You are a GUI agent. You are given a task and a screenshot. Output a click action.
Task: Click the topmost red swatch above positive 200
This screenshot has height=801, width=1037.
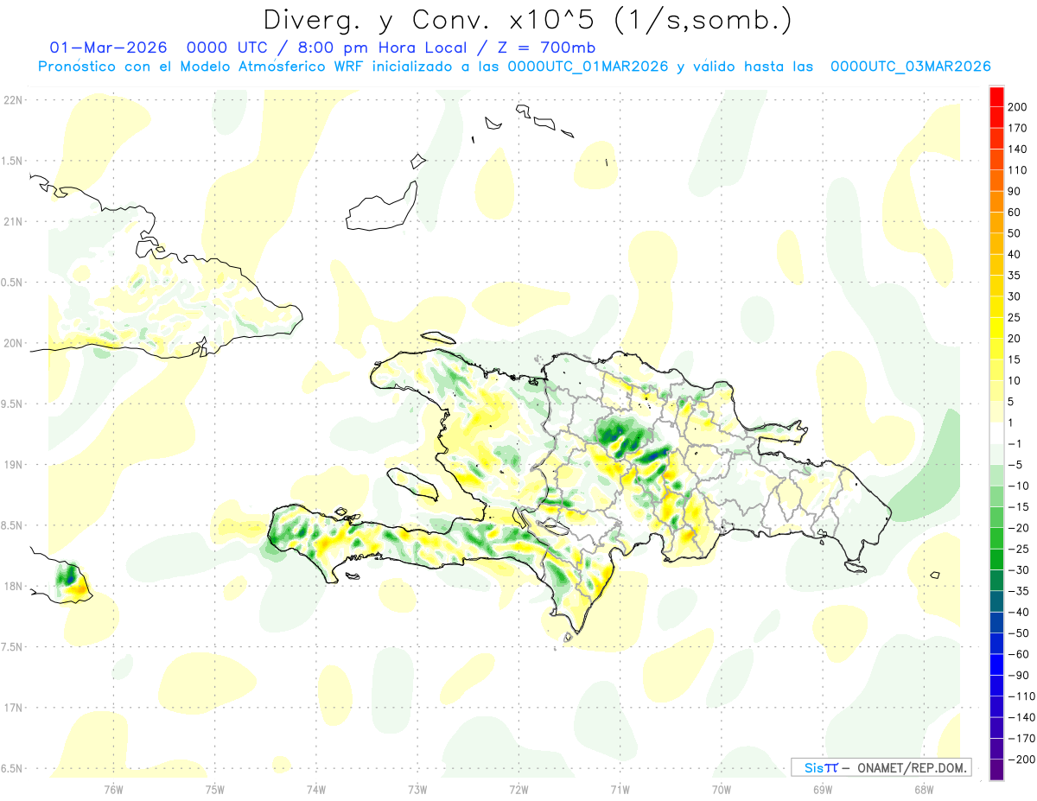(x=996, y=98)
